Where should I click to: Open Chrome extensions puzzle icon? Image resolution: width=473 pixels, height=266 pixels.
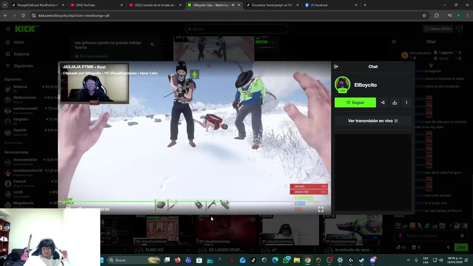pyautogui.click(x=437, y=16)
